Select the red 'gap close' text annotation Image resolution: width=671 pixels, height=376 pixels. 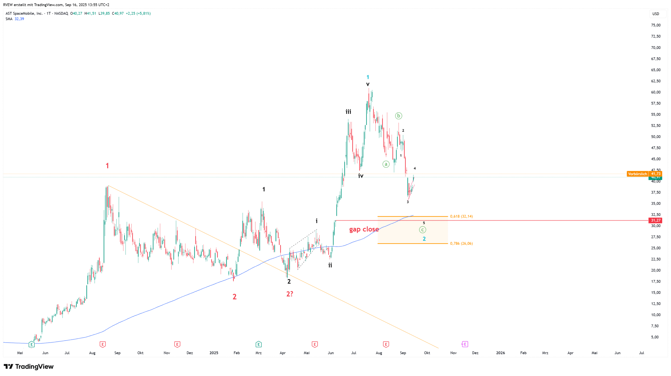(x=364, y=229)
